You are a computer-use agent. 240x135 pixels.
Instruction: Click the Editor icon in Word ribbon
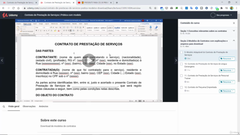156,28
